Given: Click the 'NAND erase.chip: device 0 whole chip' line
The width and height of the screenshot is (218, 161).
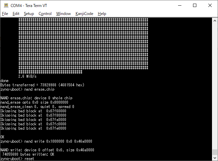Looking at the screenshot, I should (36, 98).
